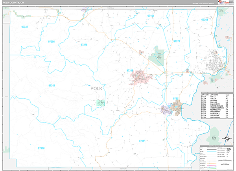Click the compass rose north arrow
236x171 pixels.
click(x=226, y=138)
